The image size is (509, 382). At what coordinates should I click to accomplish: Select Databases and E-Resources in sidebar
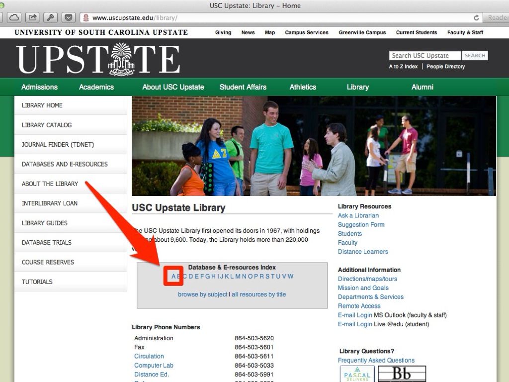point(65,164)
